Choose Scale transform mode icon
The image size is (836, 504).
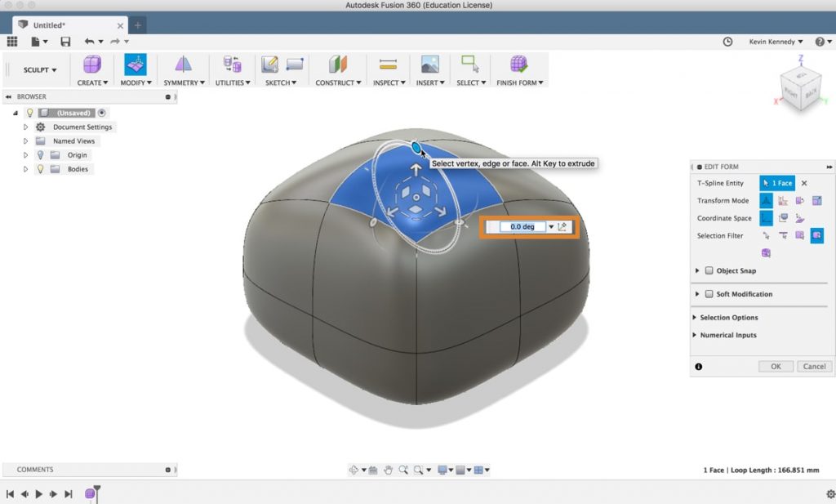point(816,200)
